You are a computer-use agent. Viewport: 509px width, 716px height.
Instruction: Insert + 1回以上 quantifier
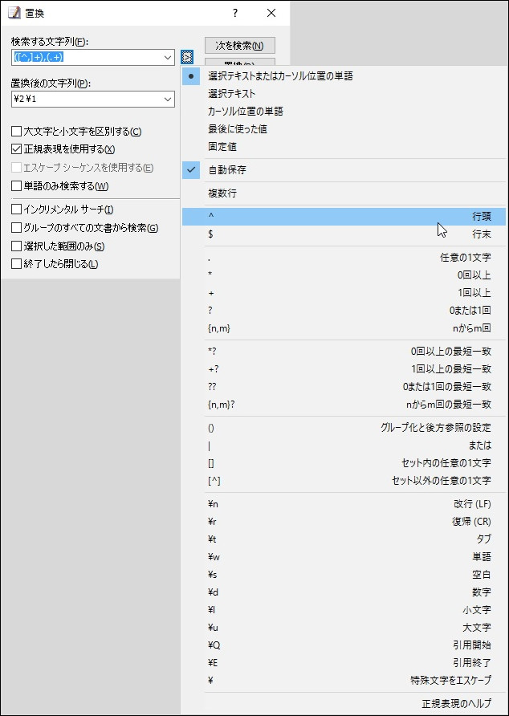pos(344,293)
